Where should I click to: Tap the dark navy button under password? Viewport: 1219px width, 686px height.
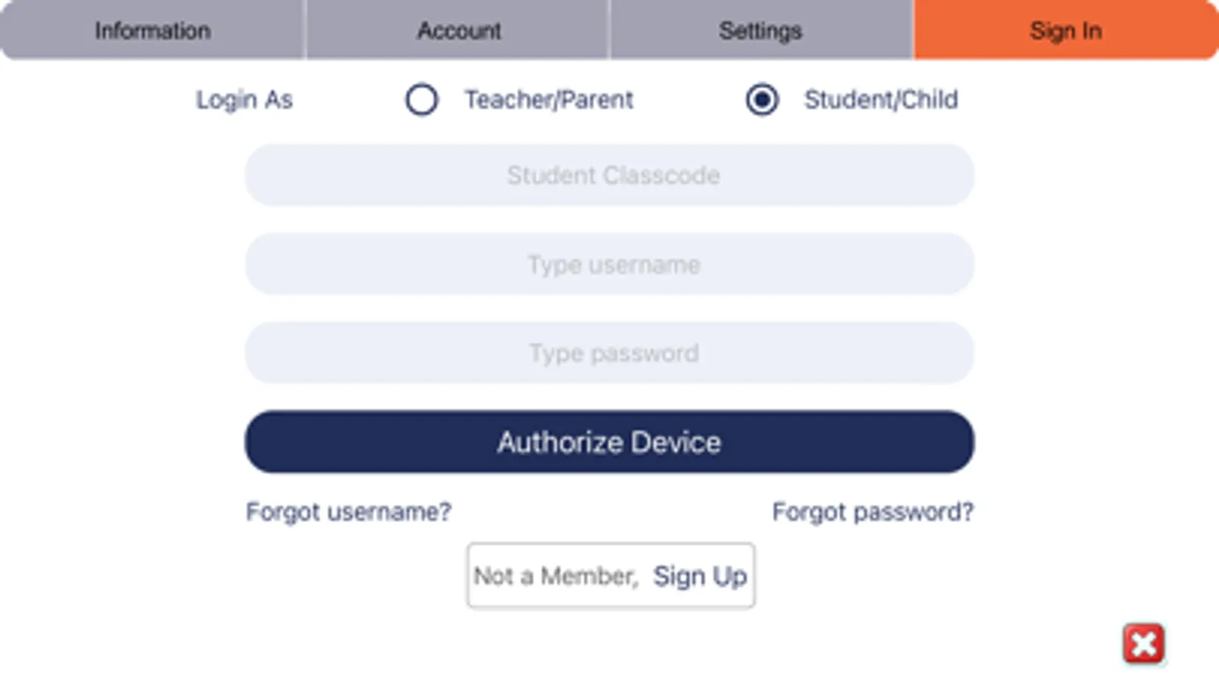[x=609, y=442]
